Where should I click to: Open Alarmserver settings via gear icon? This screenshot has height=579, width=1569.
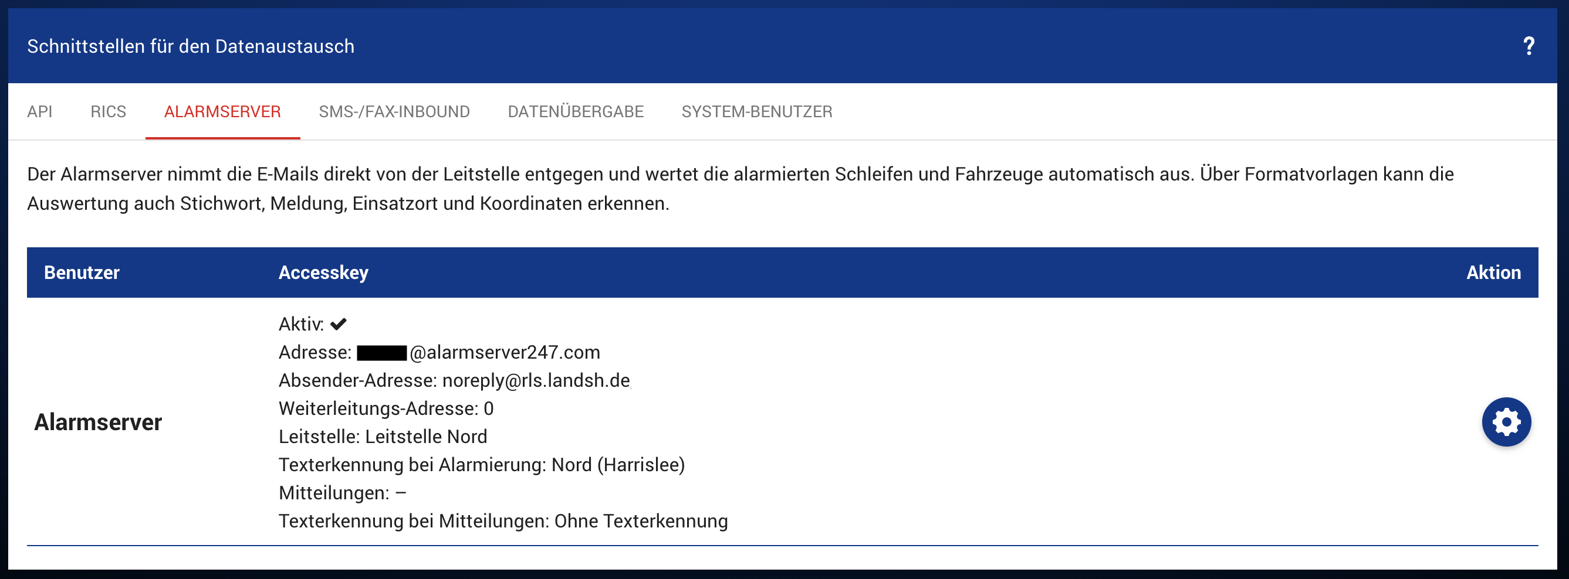coord(1506,422)
